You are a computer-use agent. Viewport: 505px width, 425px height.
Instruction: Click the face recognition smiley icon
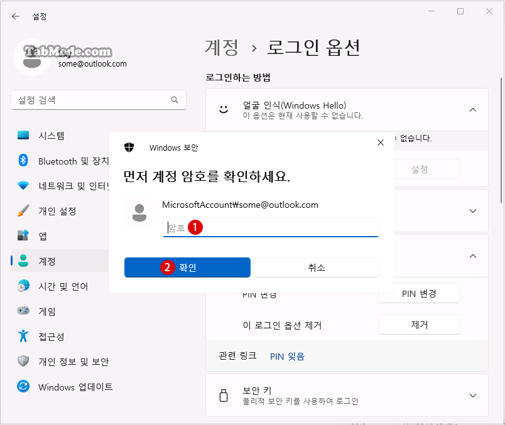tap(224, 109)
